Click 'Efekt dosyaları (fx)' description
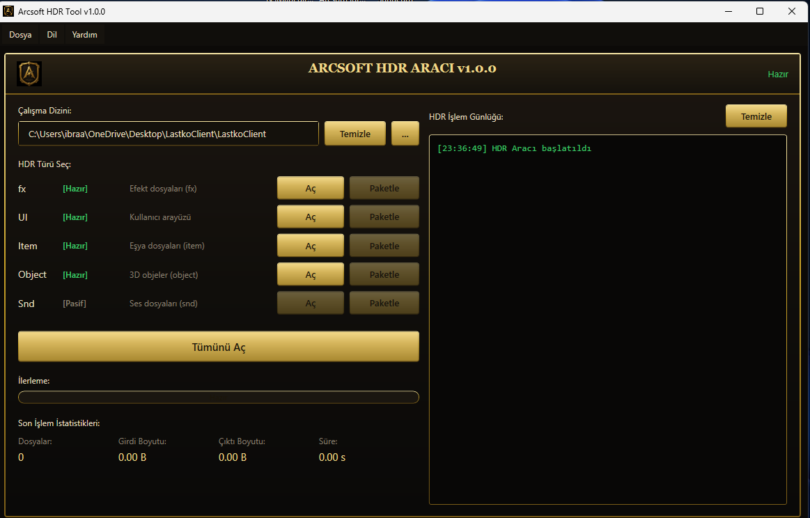810x518 pixels. click(x=163, y=189)
